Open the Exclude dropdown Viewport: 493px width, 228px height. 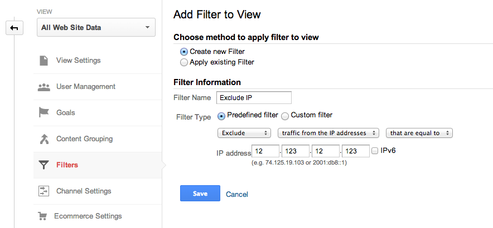(x=244, y=133)
